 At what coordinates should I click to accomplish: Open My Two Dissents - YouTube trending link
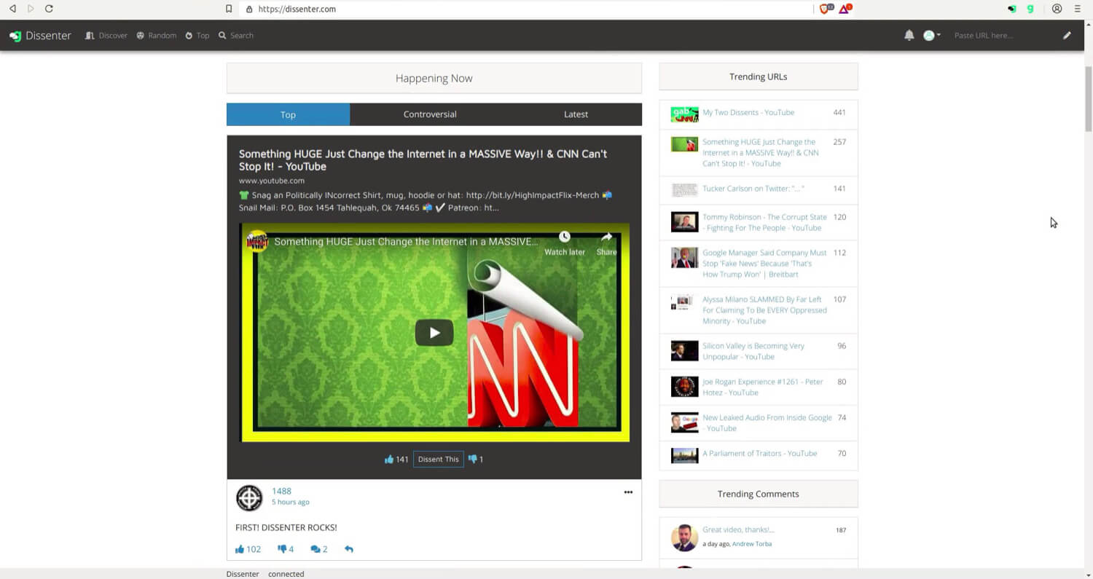pos(748,113)
